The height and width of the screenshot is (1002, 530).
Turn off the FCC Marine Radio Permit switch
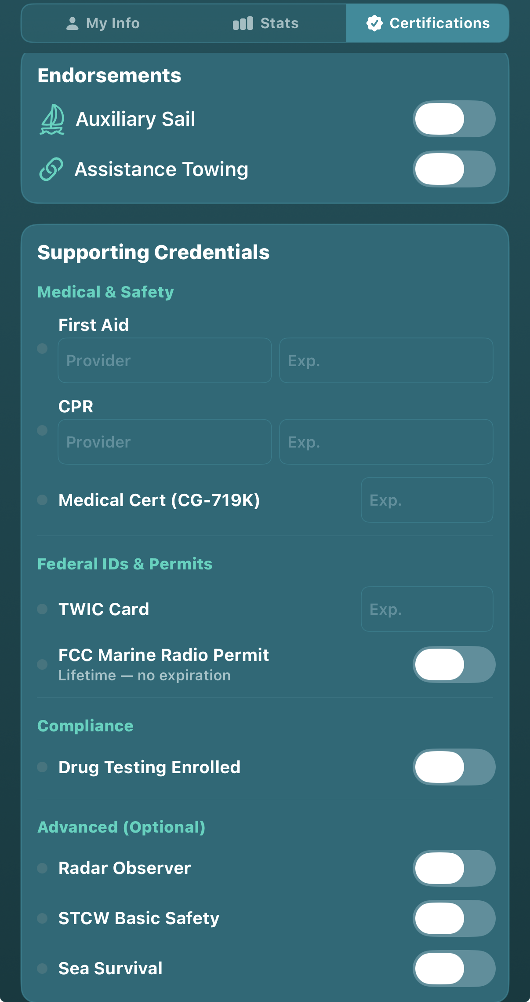tap(454, 665)
